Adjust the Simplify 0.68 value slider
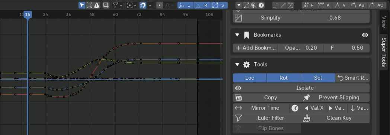Screen dimensions: 390x135 [x=335, y=18]
